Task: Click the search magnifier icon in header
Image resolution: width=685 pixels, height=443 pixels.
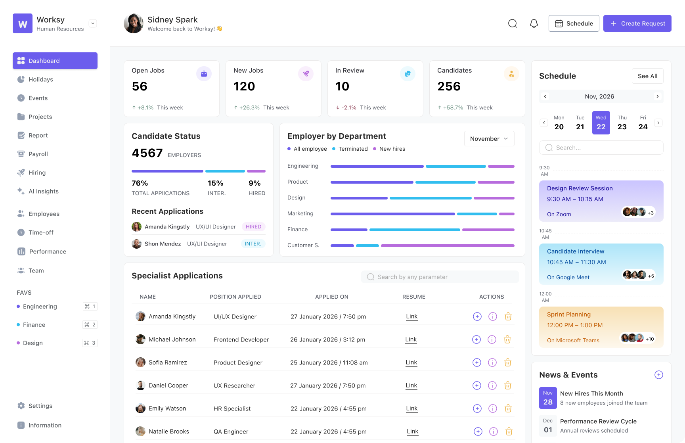Action: pyautogui.click(x=513, y=23)
